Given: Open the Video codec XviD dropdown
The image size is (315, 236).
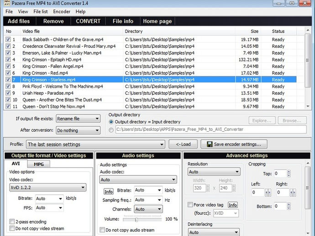Looking at the screenshot, I should 48,187.
